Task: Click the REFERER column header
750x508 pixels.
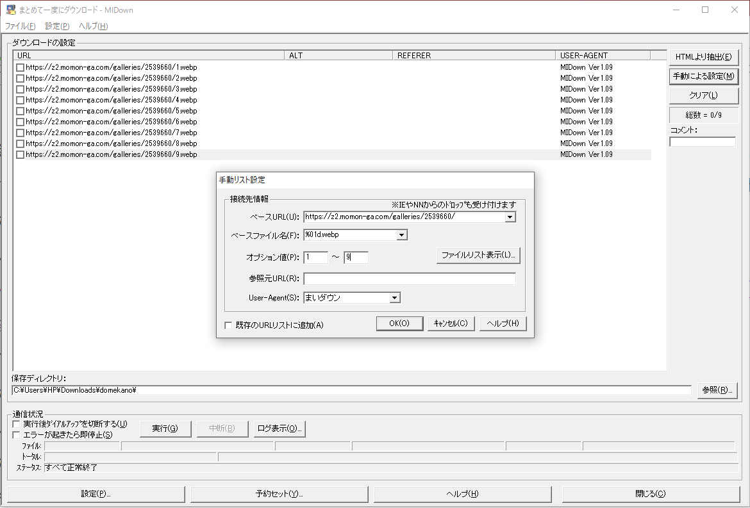Action: point(474,56)
